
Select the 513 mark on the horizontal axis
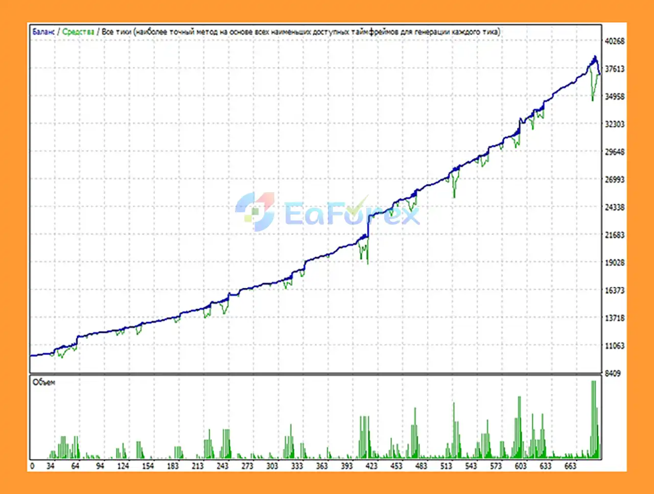[446, 466]
